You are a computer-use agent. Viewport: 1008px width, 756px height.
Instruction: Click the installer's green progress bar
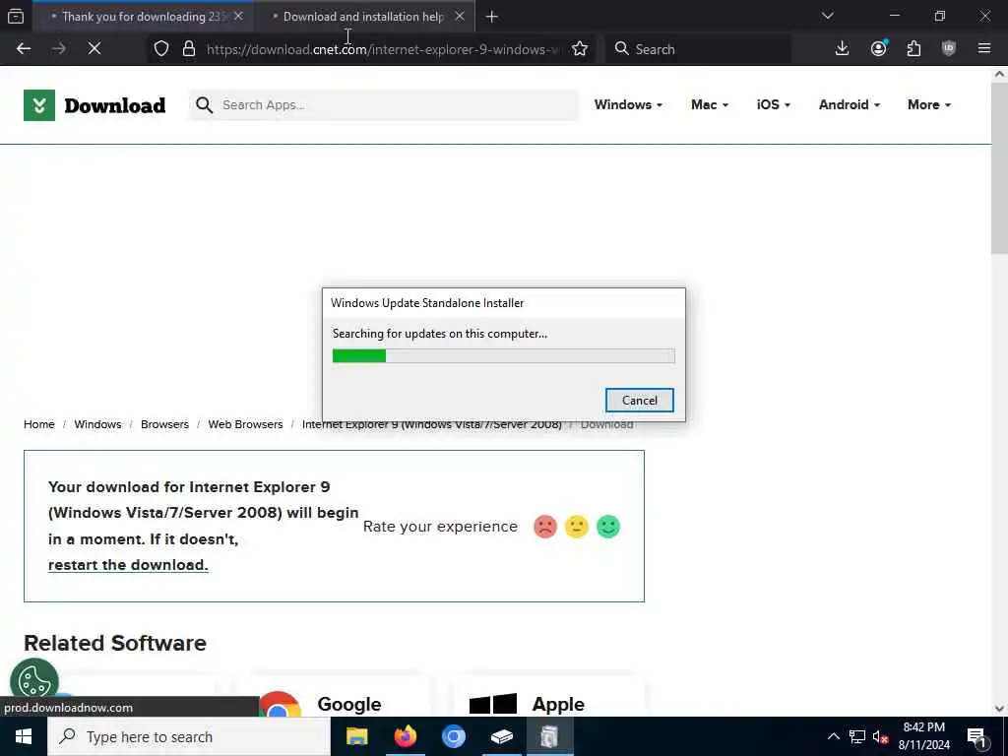[503, 355]
